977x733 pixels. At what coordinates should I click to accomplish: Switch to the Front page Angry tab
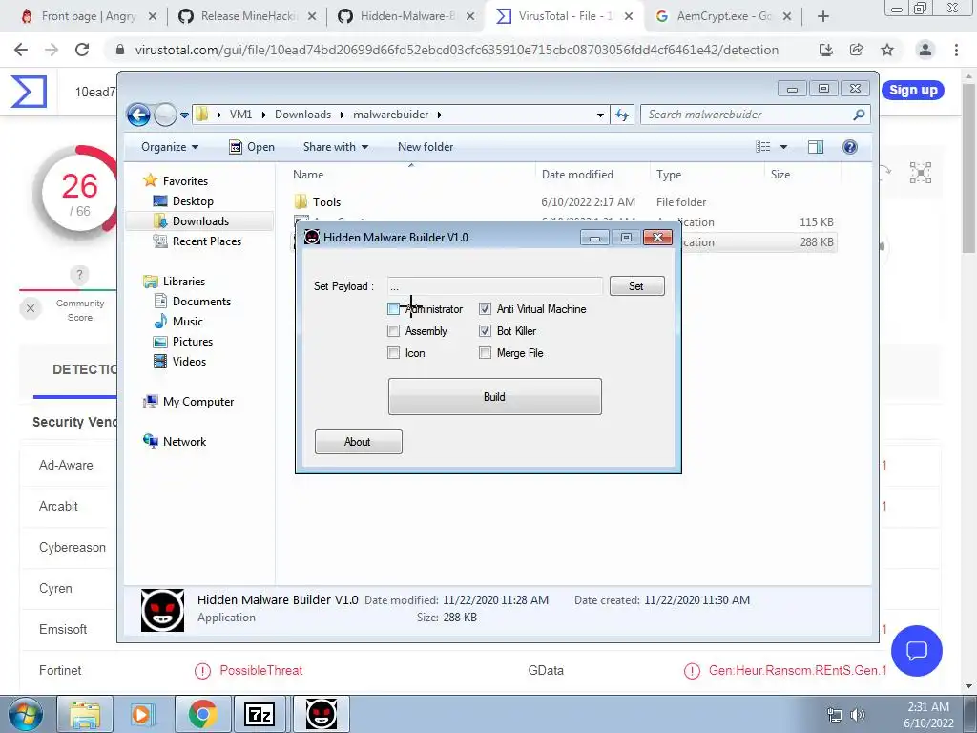coord(88,16)
